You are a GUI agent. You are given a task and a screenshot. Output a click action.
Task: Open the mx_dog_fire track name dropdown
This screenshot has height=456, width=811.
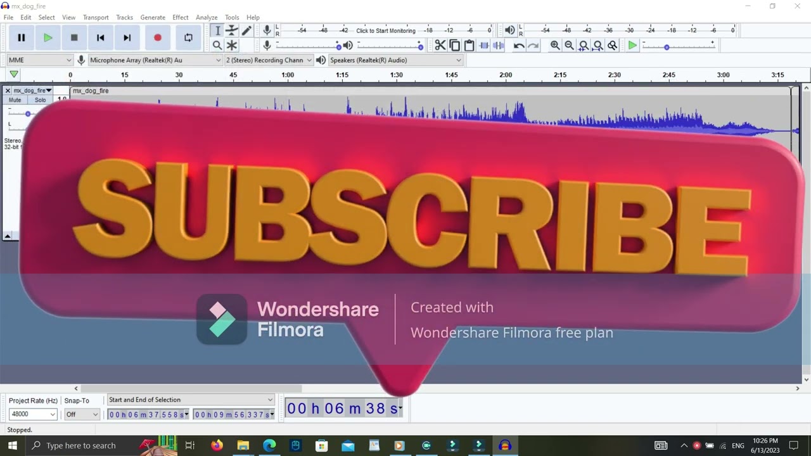click(33, 91)
